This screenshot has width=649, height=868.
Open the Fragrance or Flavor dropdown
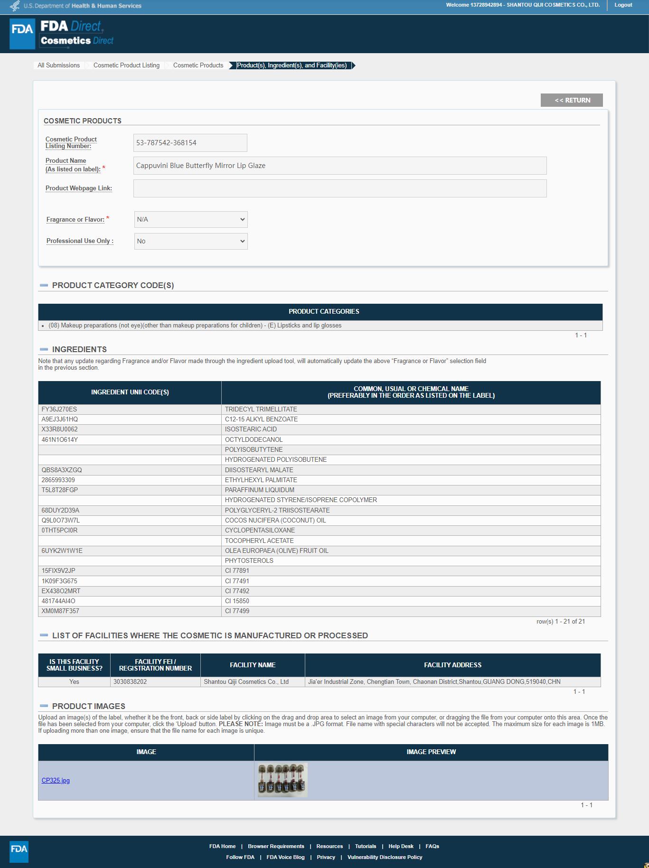pyautogui.click(x=190, y=220)
